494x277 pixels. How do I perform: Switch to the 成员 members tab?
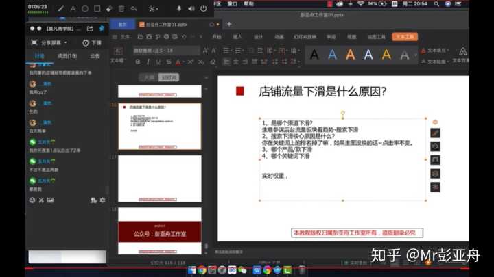tap(67, 56)
